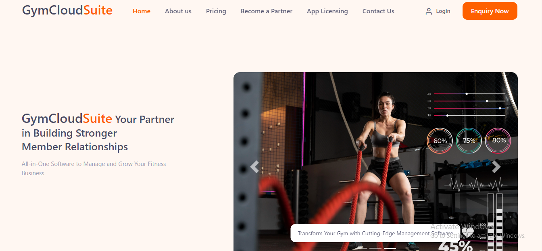Navigate to the Pricing page
The image size is (542, 251).
pyautogui.click(x=216, y=11)
